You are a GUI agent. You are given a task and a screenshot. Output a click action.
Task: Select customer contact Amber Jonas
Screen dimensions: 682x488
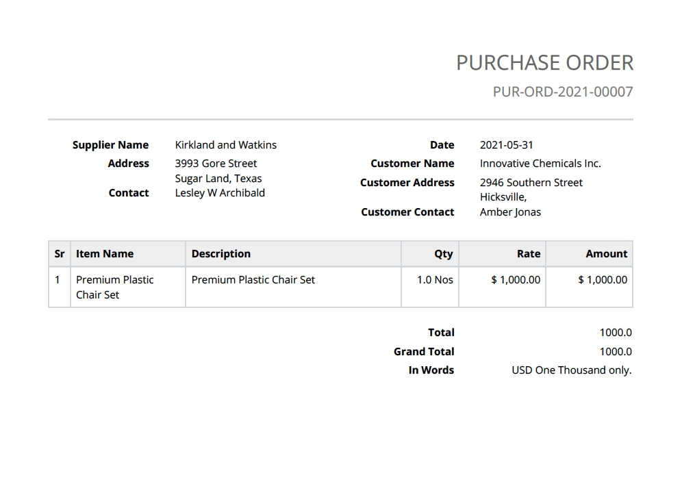pyautogui.click(x=510, y=212)
